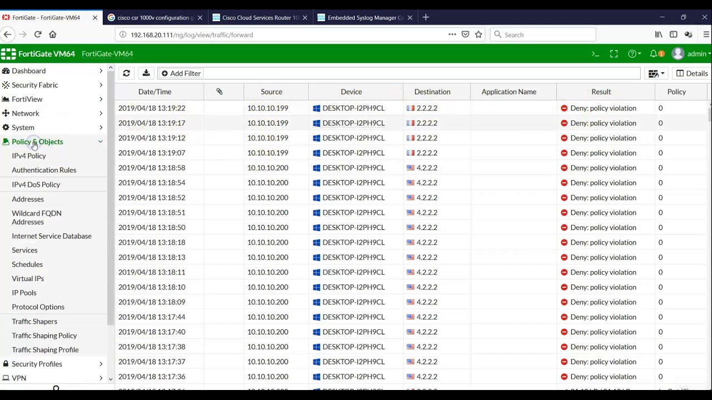The height and width of the screenshot is (400, 712).
Task: Open the CLI console icon in header
Action: 595,54
